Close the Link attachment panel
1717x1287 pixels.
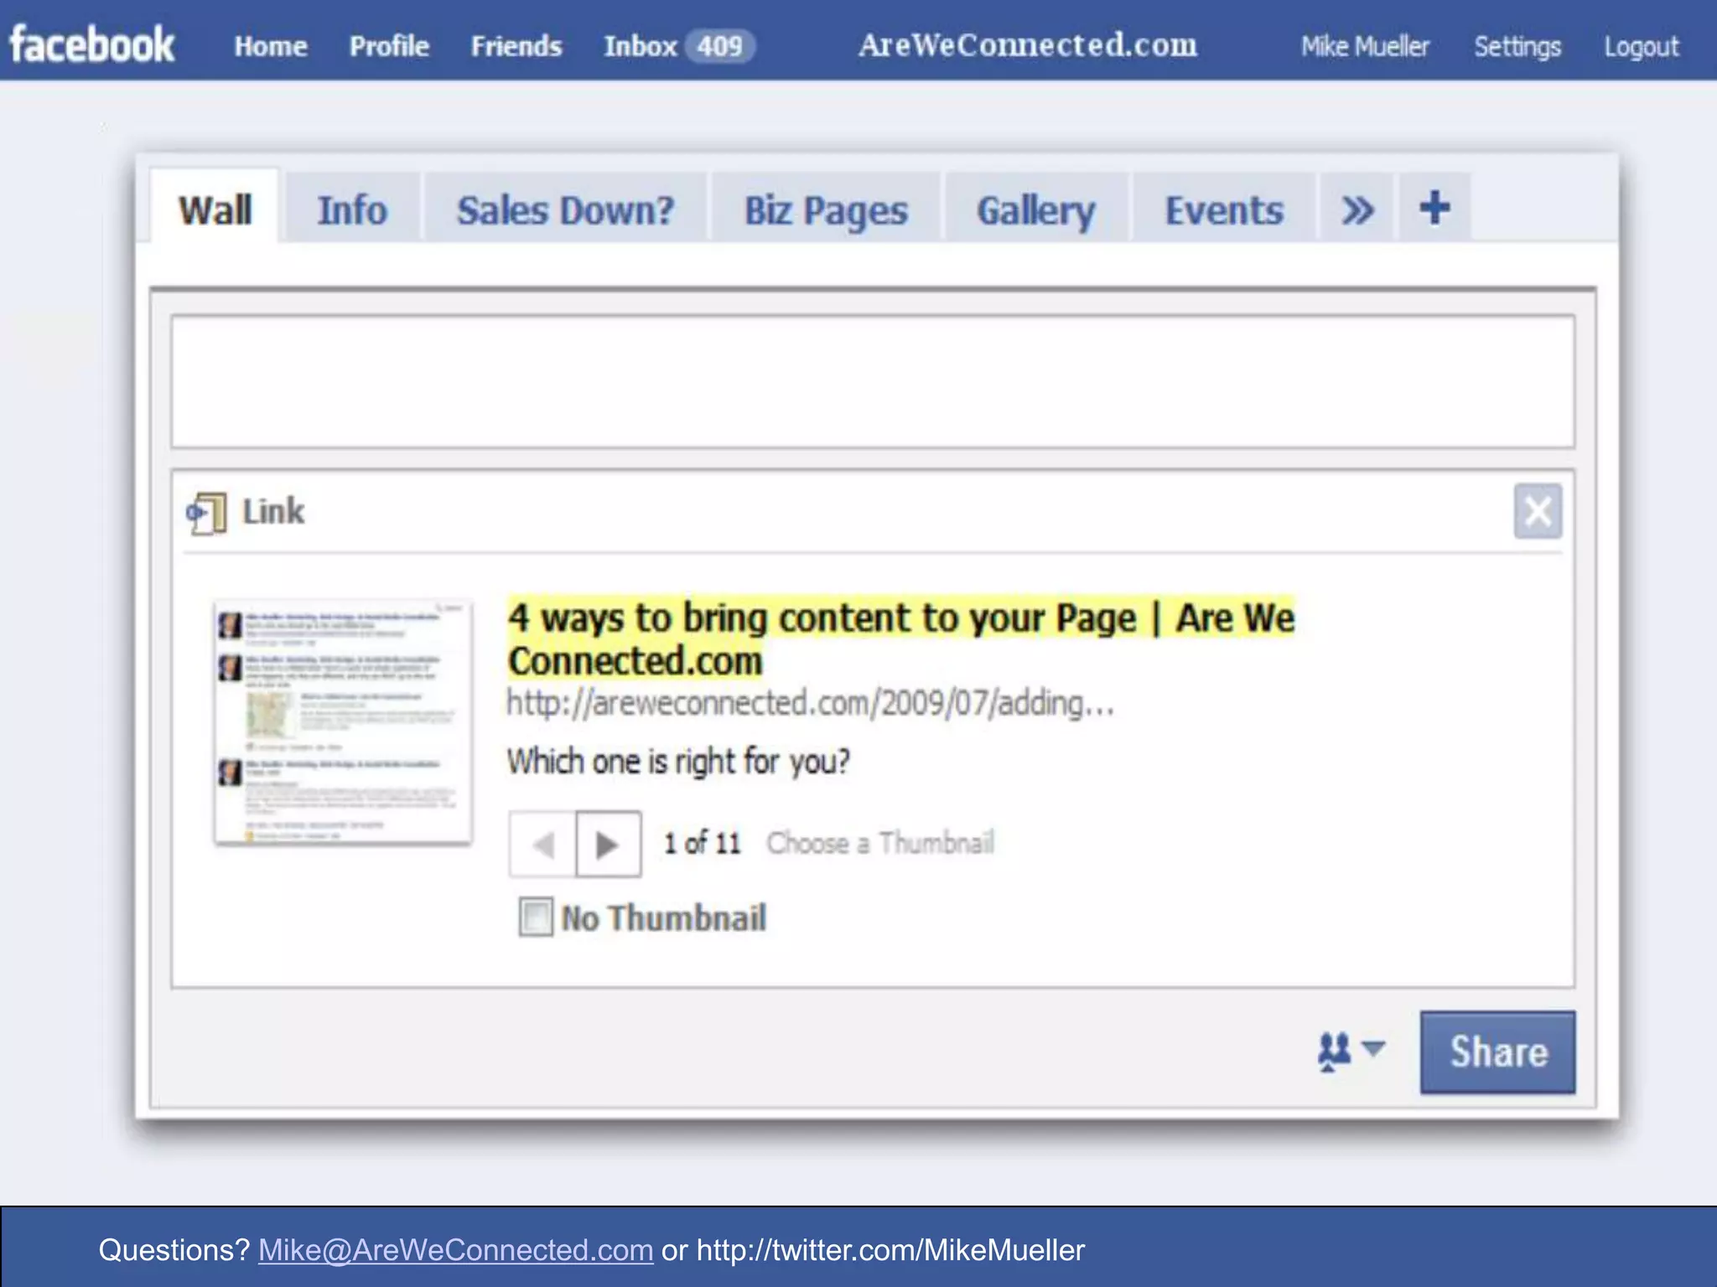pyautogui.click(x=1537, y=511)
